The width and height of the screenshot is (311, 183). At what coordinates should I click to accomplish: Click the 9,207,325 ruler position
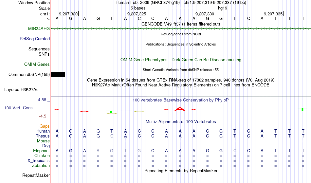pos(137,14)
